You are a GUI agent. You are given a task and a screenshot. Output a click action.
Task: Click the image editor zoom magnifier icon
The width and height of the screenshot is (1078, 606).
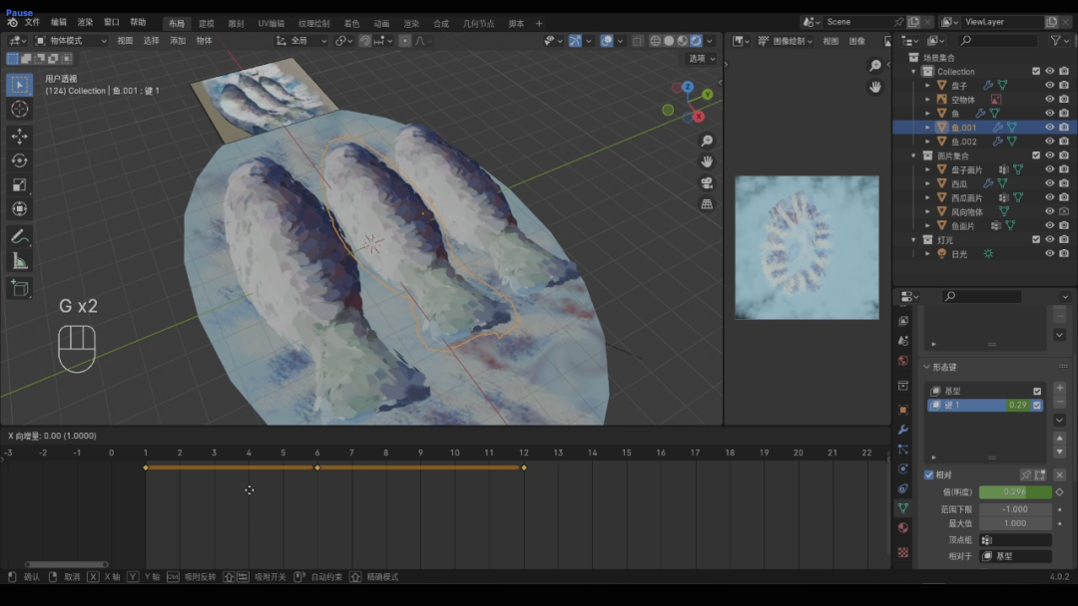875,65
